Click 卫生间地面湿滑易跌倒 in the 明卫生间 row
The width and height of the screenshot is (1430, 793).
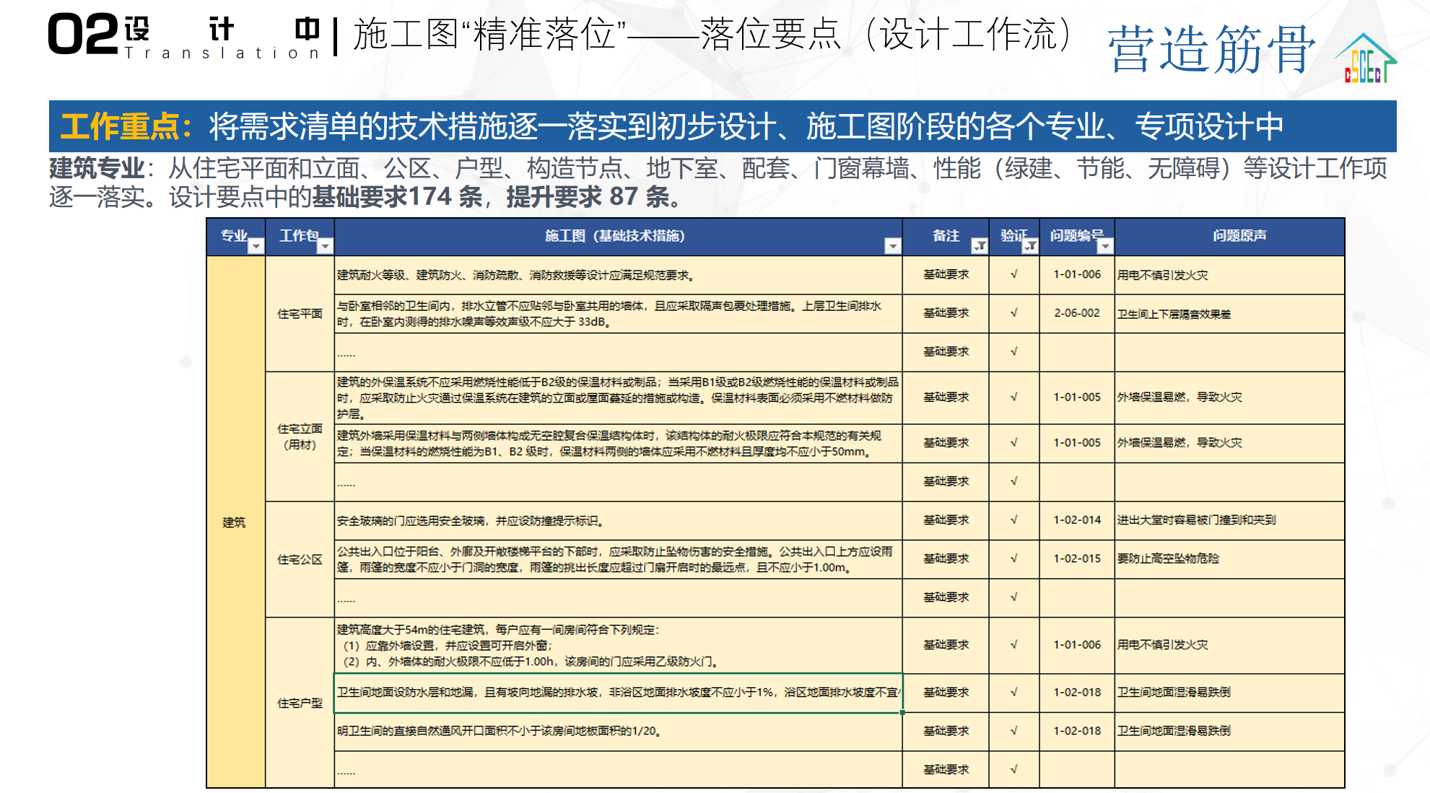tap(1229, 731)
